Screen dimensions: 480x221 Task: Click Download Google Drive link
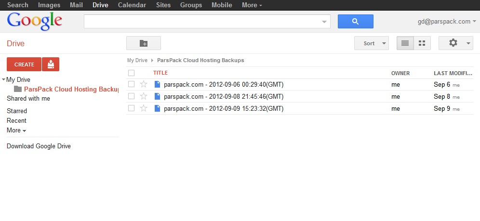pos(39,146)
